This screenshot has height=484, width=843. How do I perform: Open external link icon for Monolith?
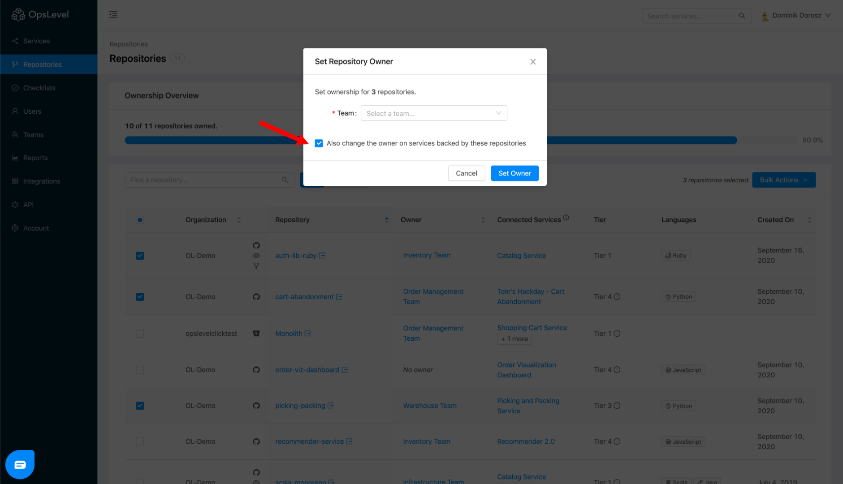[307, 334]
